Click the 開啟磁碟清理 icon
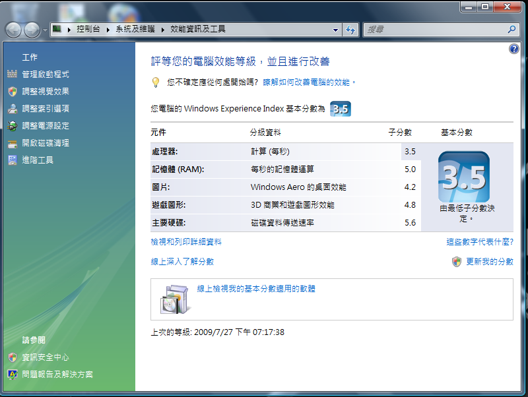Screen dimensions: 528x397 (x=13, y=144)
